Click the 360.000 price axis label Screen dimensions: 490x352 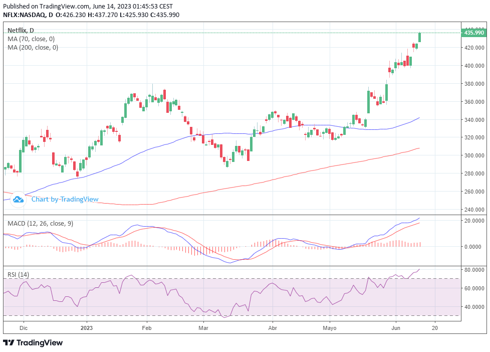tap(474, 102)
